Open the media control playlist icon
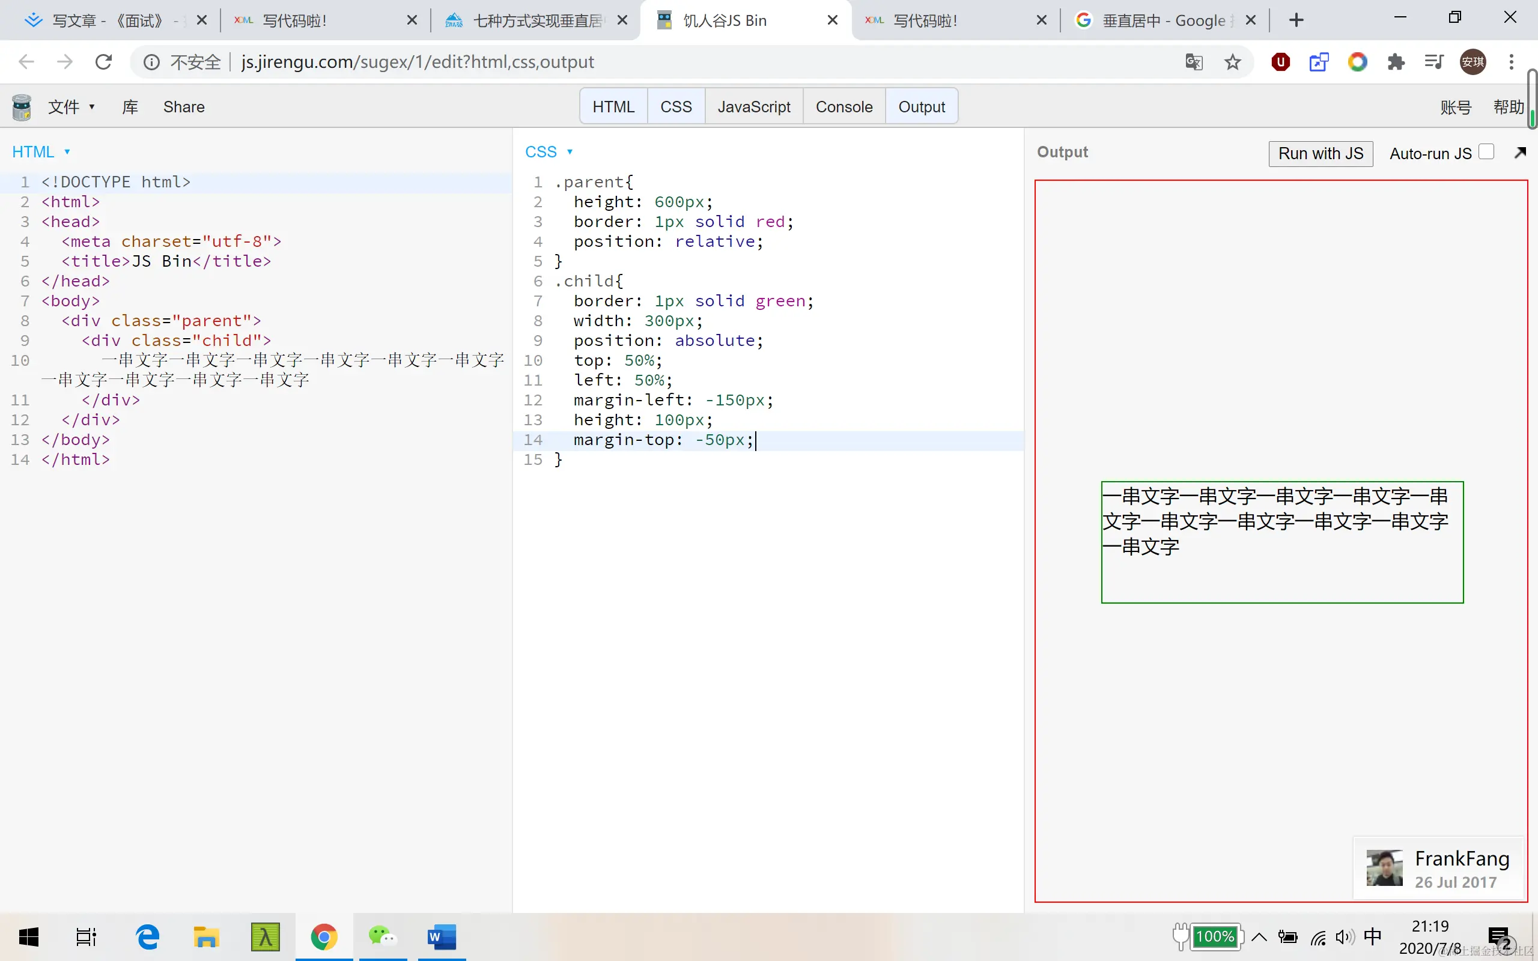Image resolution: width=1538 pixels, height=961 pixels. tap(1434, 62)
